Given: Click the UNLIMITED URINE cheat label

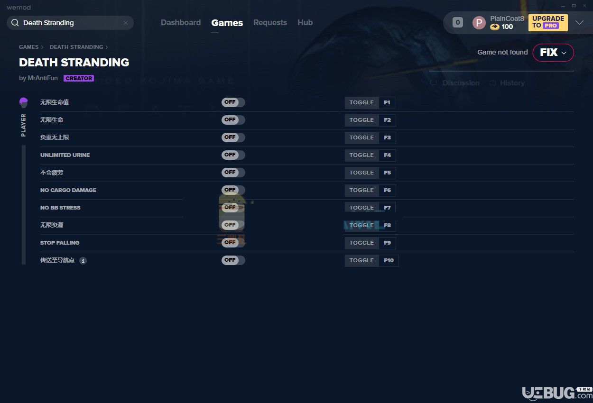Looking at the screenshot, I should 65,155.
